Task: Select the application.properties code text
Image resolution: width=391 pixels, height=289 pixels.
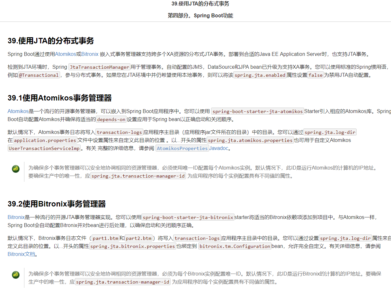Action: tap(45, 140)
